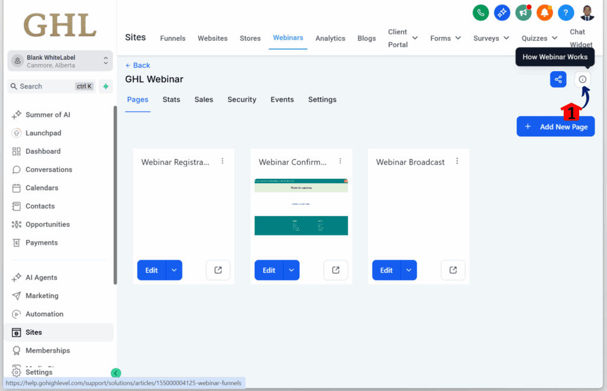Open the Chat Widget tab
Screen dimensions: 607x391
tap(581, 38)
